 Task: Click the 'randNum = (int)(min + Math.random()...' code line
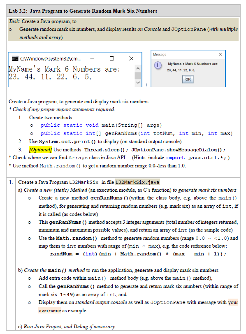pyautogui.click(x=138, y=254)
